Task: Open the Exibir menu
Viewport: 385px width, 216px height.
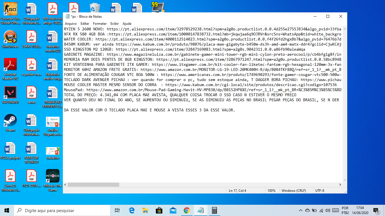Action: [114, 24]
